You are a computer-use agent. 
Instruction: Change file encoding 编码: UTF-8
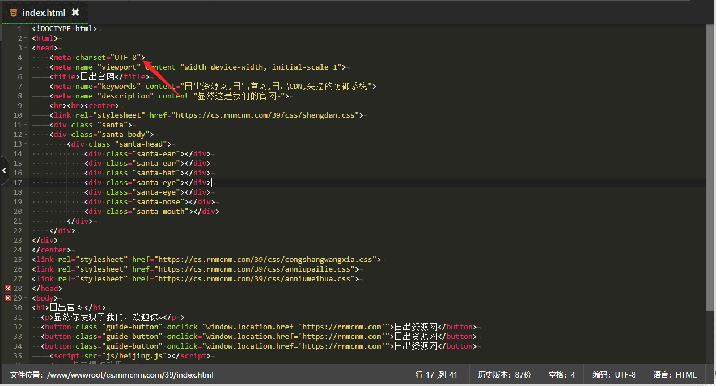[x=614, y=375]
